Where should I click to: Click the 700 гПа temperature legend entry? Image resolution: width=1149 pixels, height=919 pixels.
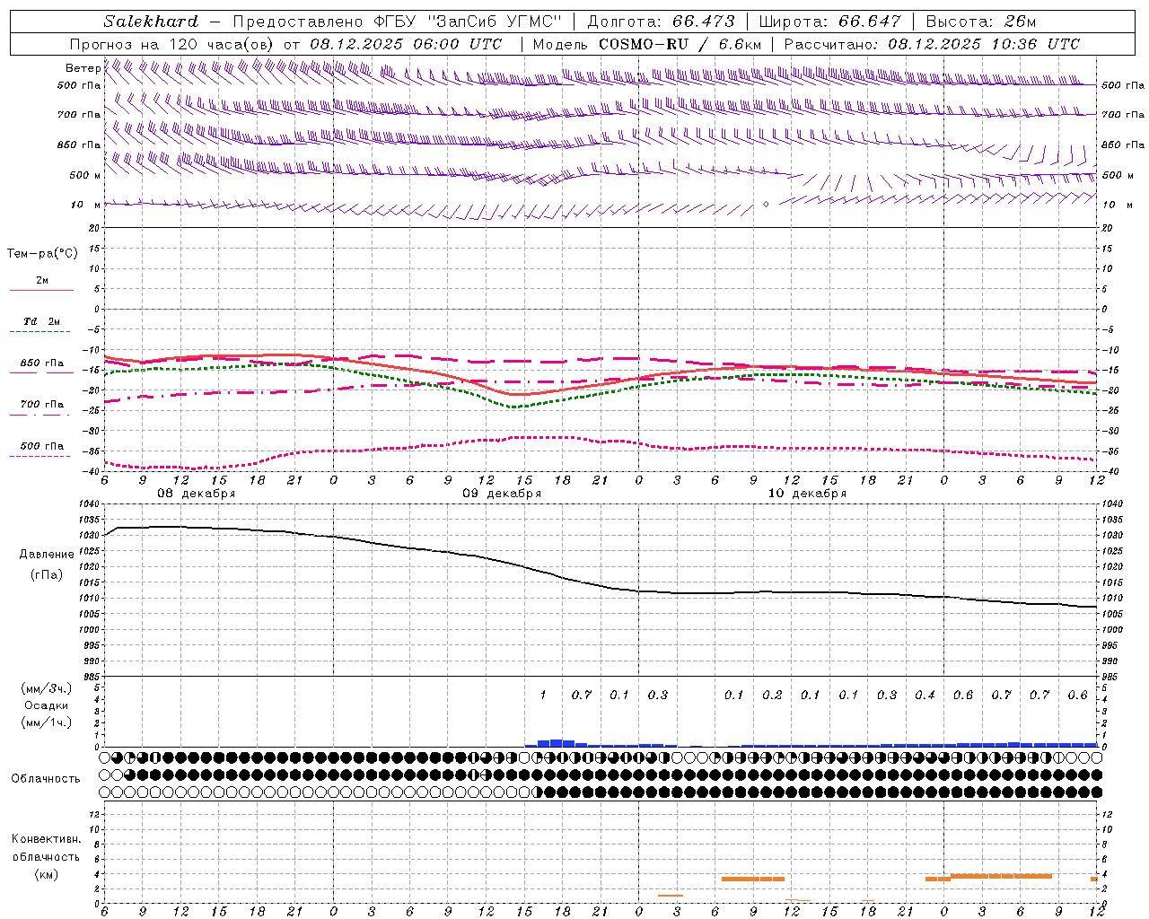pos(41,405)
